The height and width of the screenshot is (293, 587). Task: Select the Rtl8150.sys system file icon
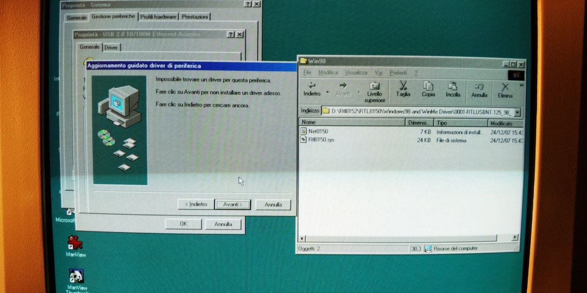tap(303, 140)
